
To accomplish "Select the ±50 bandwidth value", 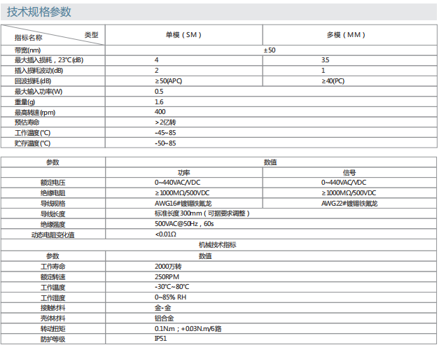I will point(270,50).
